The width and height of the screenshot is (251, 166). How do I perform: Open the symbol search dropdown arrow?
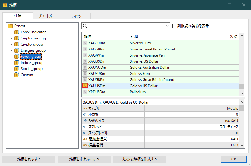coord(167,26)
